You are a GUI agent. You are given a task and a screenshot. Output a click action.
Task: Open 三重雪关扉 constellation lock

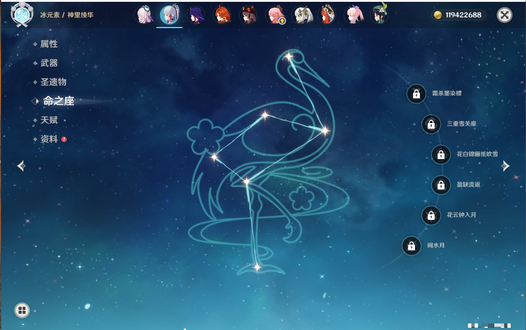pyautogui.click(x=431, y=124)
